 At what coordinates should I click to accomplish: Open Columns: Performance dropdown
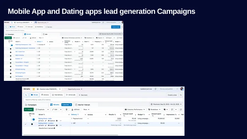pos(135,109)
